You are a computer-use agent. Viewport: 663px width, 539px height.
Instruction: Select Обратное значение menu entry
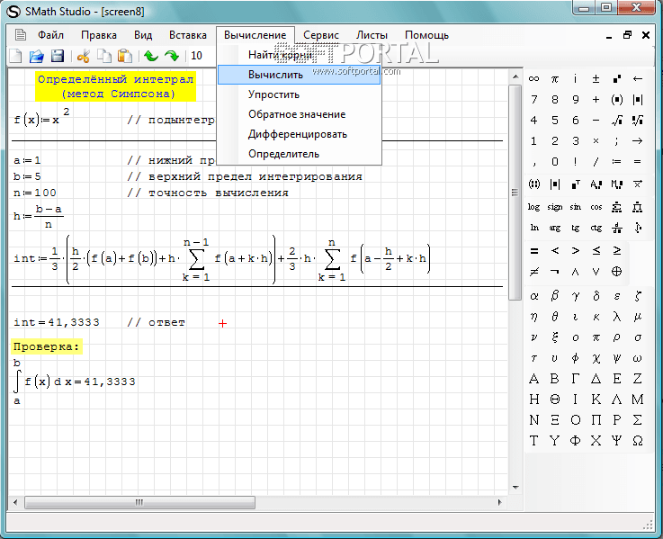[300, 114]
